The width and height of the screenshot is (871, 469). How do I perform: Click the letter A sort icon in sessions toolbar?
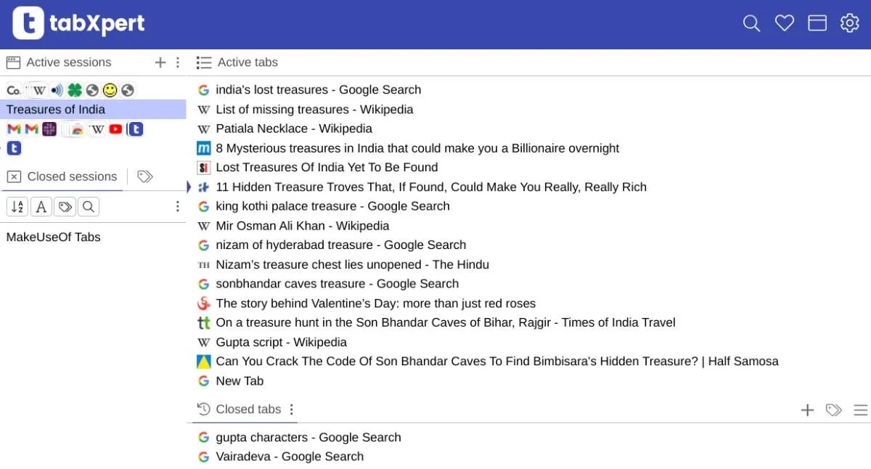(x=41, y=206)
